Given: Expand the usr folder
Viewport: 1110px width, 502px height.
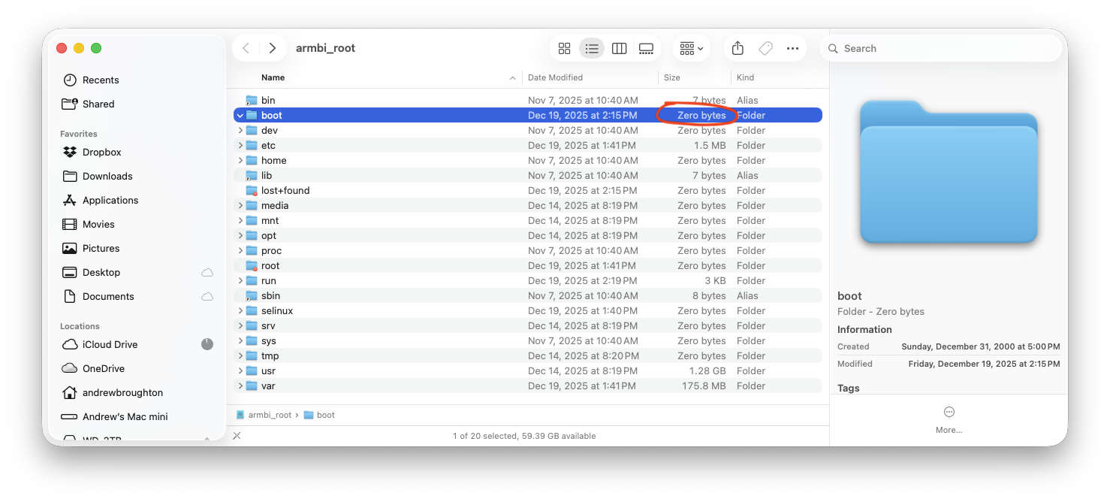Looking at the screenshot, I should pos(240,371).
